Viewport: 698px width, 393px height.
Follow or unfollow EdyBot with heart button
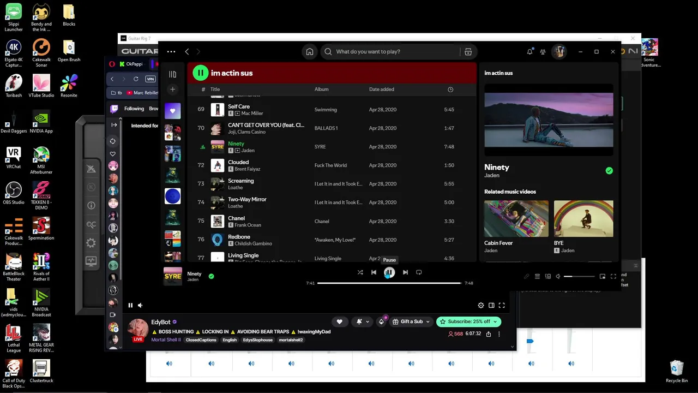(339, 322)
